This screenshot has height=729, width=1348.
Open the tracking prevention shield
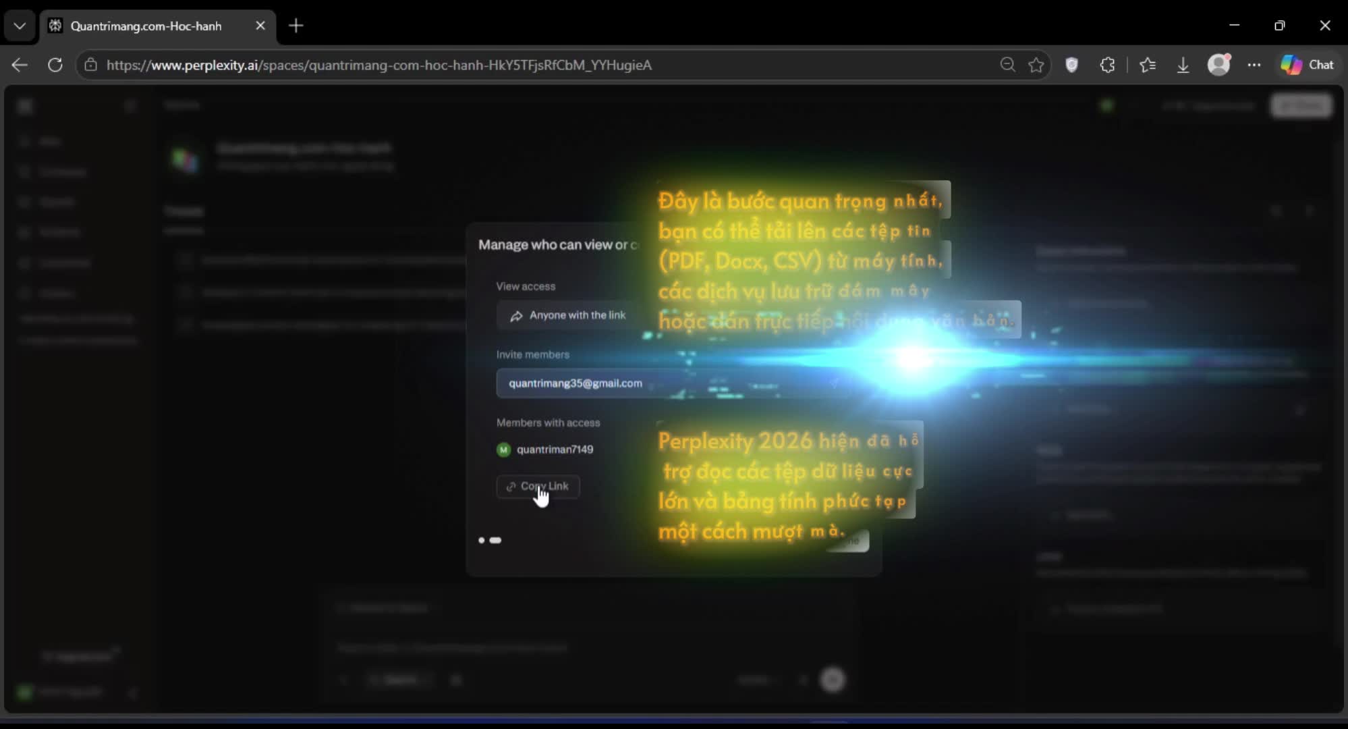1071,65
